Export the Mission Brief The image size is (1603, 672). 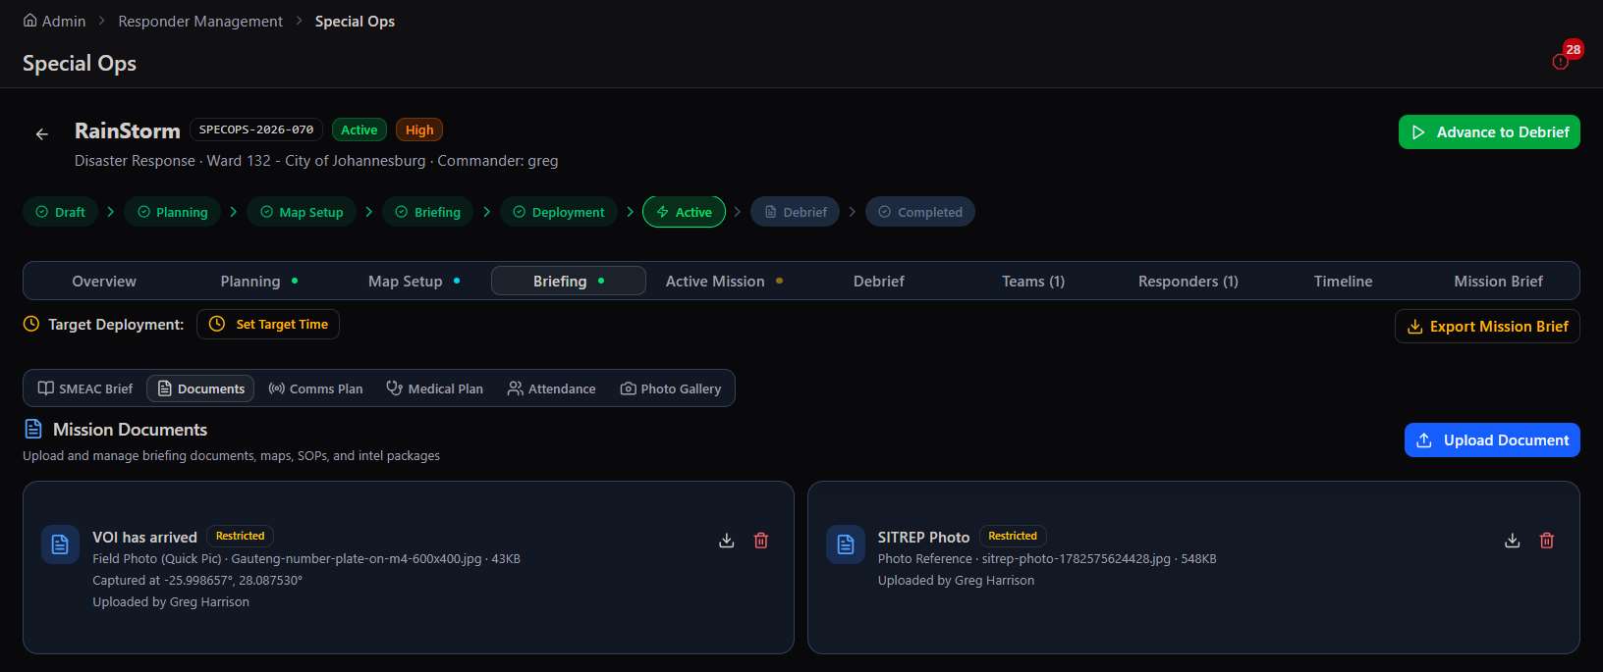[x=1487, y=327]
